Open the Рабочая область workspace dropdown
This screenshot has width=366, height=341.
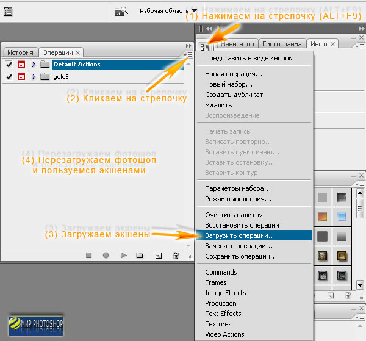(x=168, y=11)
